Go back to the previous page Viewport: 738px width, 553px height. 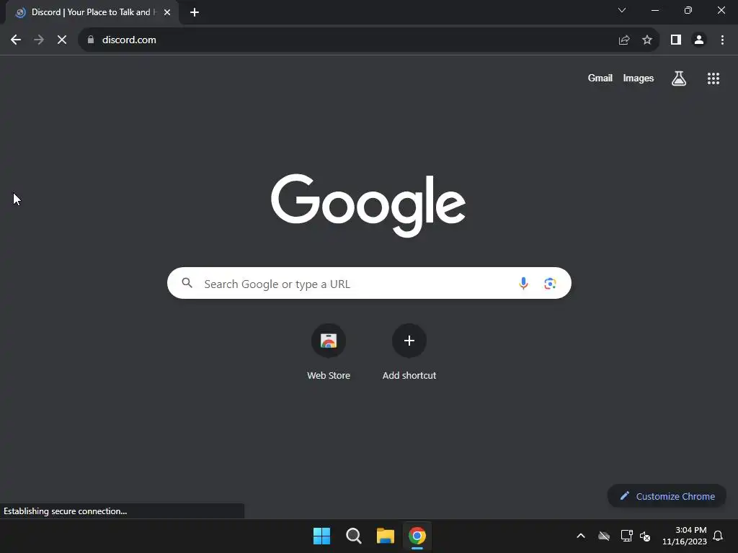16,40
